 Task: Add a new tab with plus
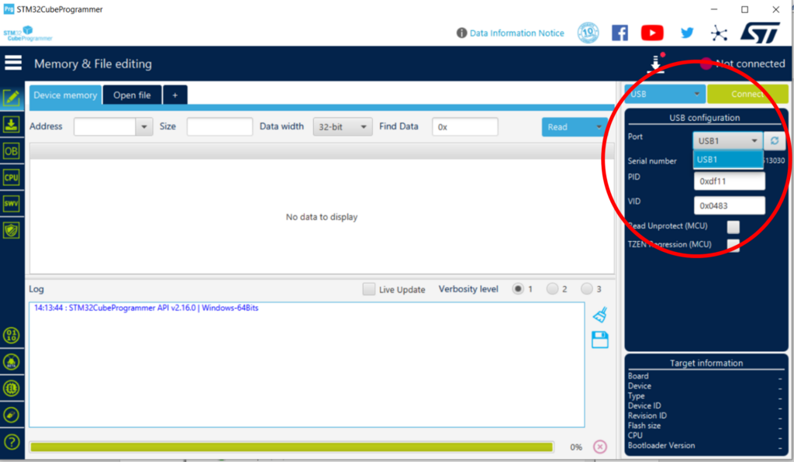click(175, 95)
